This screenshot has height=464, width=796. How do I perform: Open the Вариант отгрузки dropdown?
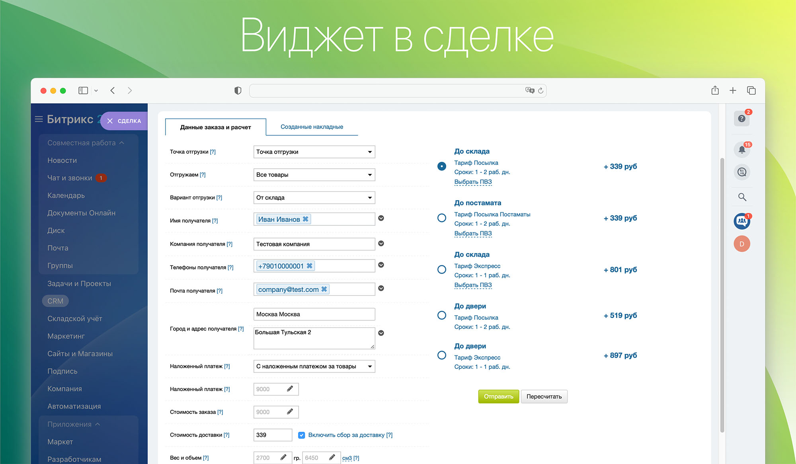click(x=314, y=198)
